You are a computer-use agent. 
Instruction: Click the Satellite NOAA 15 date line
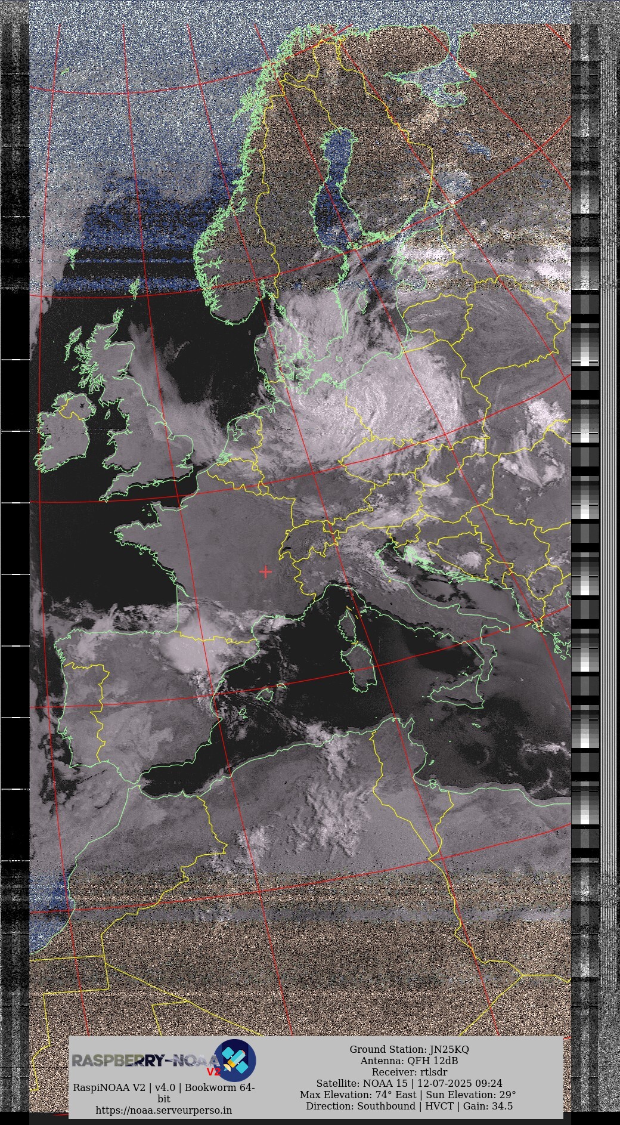point(409,1083)
